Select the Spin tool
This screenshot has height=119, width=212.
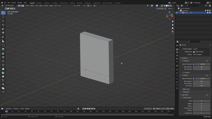[3, 73]
